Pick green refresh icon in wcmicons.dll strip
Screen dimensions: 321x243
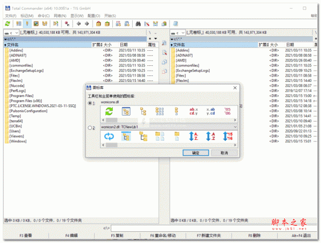[x=109, y=111]
